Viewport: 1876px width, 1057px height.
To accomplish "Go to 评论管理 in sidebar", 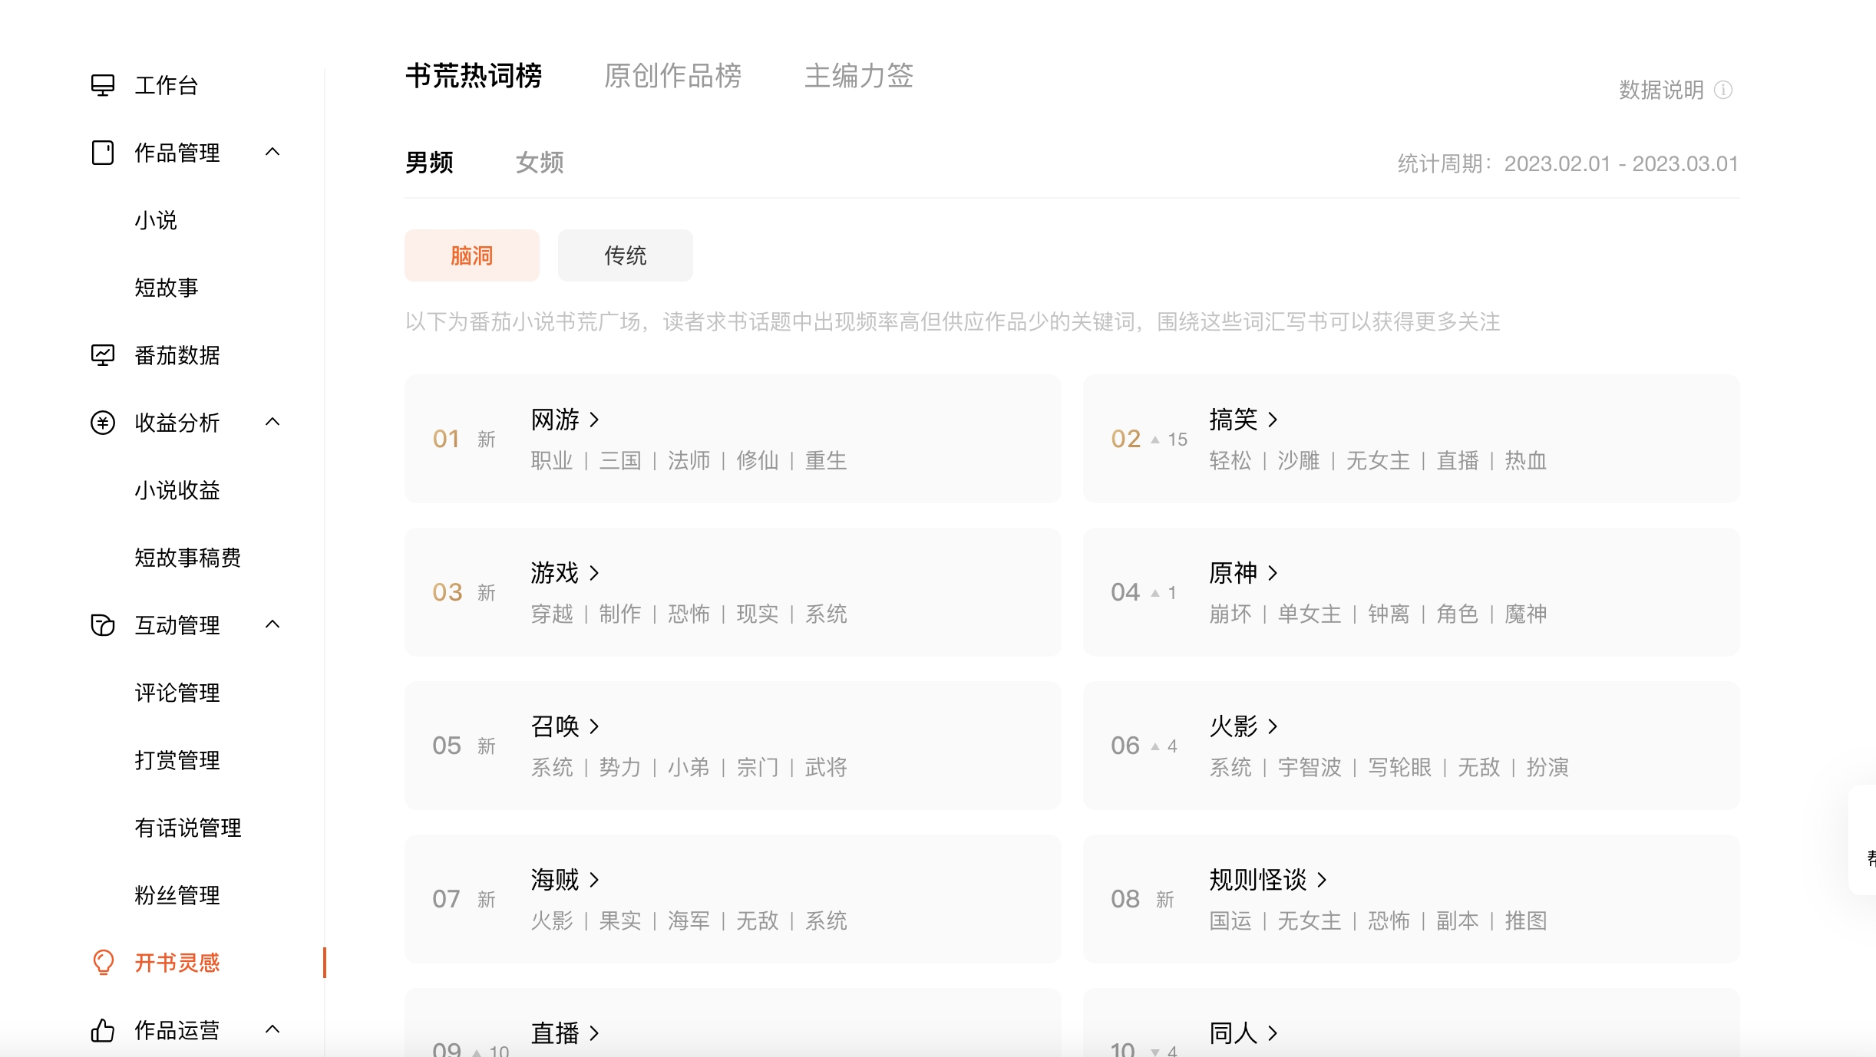I will pos(177,693).
